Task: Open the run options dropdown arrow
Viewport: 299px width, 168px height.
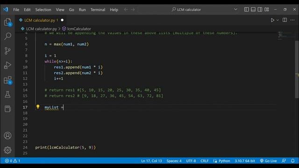Action: (278, 20)
